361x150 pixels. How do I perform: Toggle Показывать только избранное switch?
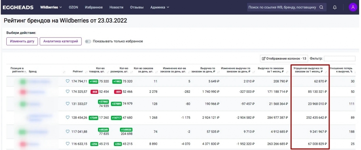click(x=88, y=42)
